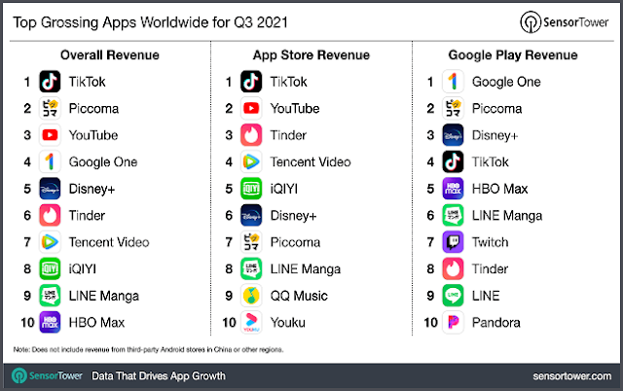
Task: Click Google One icon under Google Play Revenue
Action: click(453, 82)
